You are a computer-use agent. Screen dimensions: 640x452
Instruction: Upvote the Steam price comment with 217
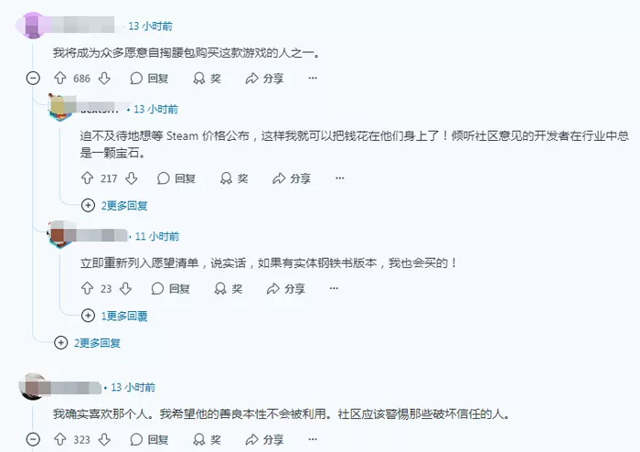(87, 178)
